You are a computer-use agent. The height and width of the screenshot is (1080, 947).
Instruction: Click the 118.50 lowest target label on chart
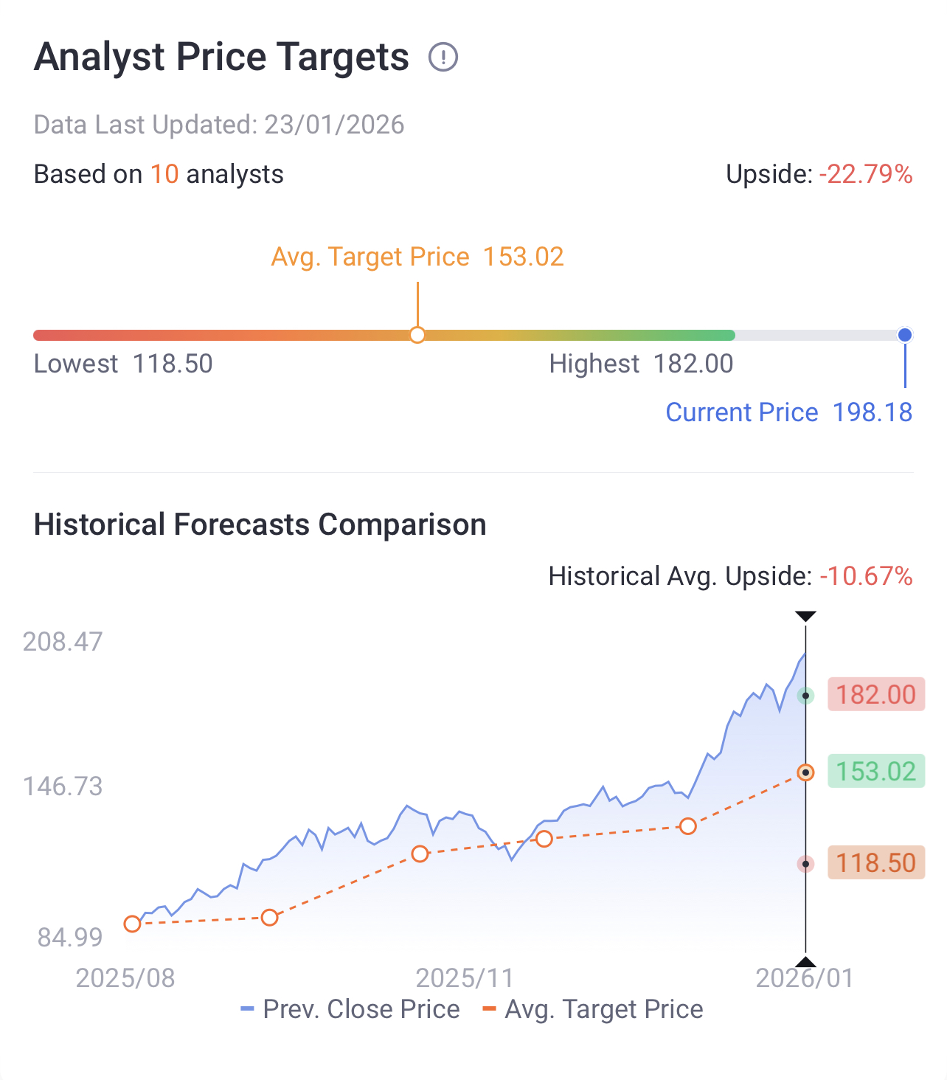point(875,862)
